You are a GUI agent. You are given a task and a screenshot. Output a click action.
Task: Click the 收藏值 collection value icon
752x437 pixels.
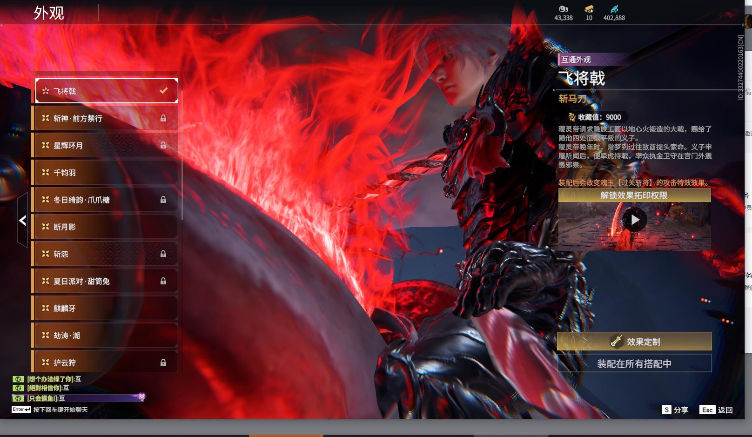coord(572,117)
